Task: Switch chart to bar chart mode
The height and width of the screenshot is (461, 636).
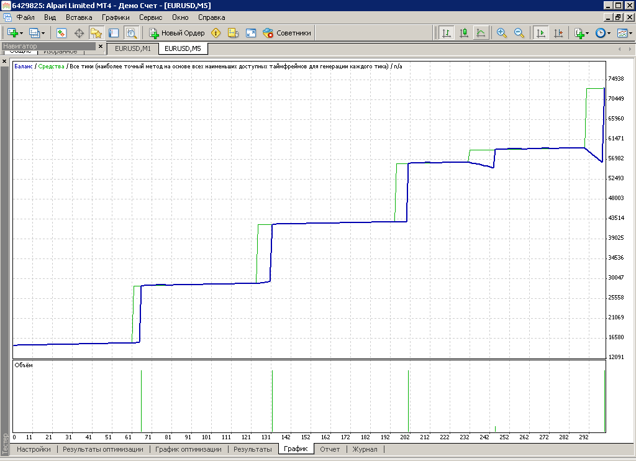Action: [447, 33]
